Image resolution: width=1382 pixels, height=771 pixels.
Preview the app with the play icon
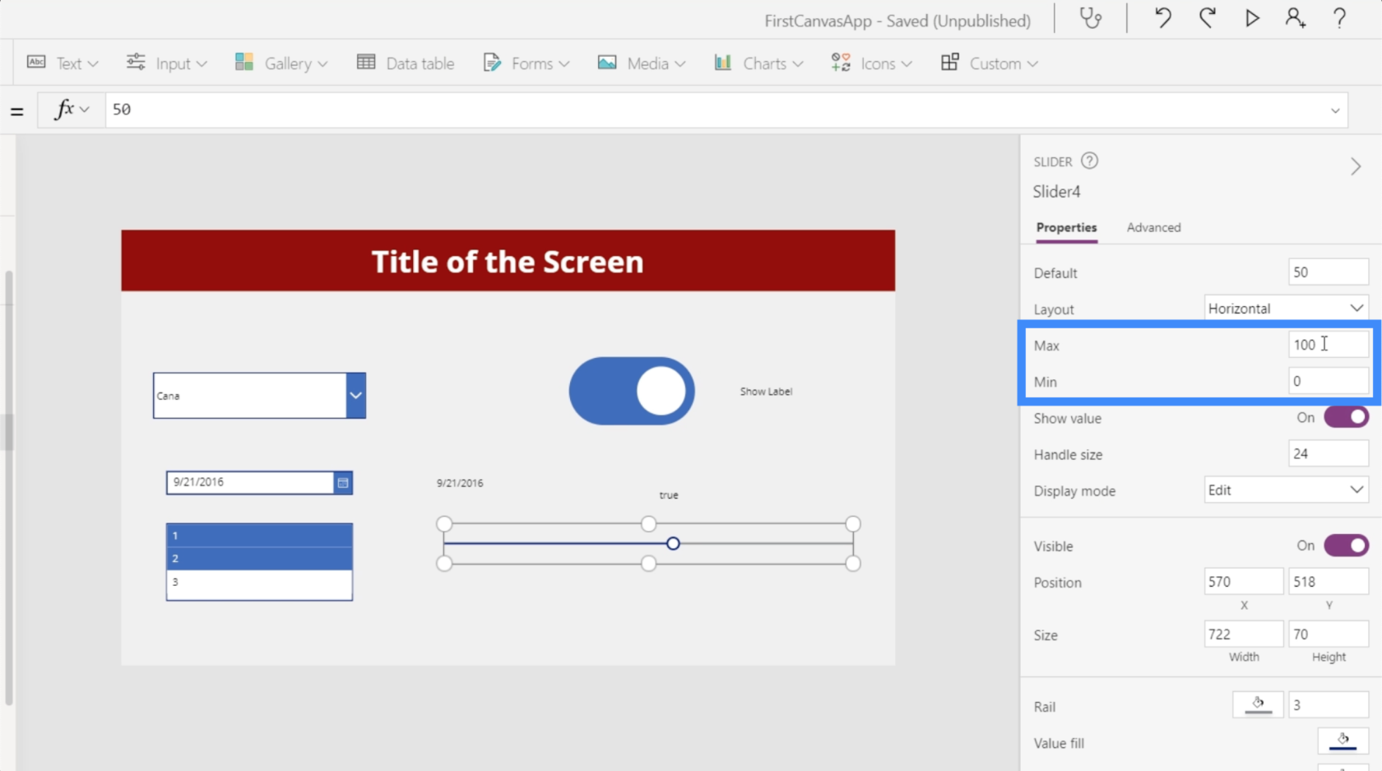coord(1252,18)
